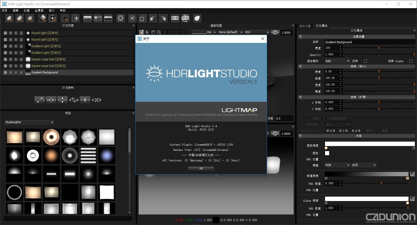The width and height of the screenshot is (417, 225).
Task: Open the 编辑 menu
Action: coord(16,11)
